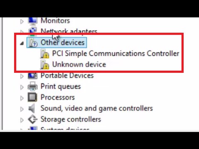Expand the Portable Devices node

coord(22,76)
